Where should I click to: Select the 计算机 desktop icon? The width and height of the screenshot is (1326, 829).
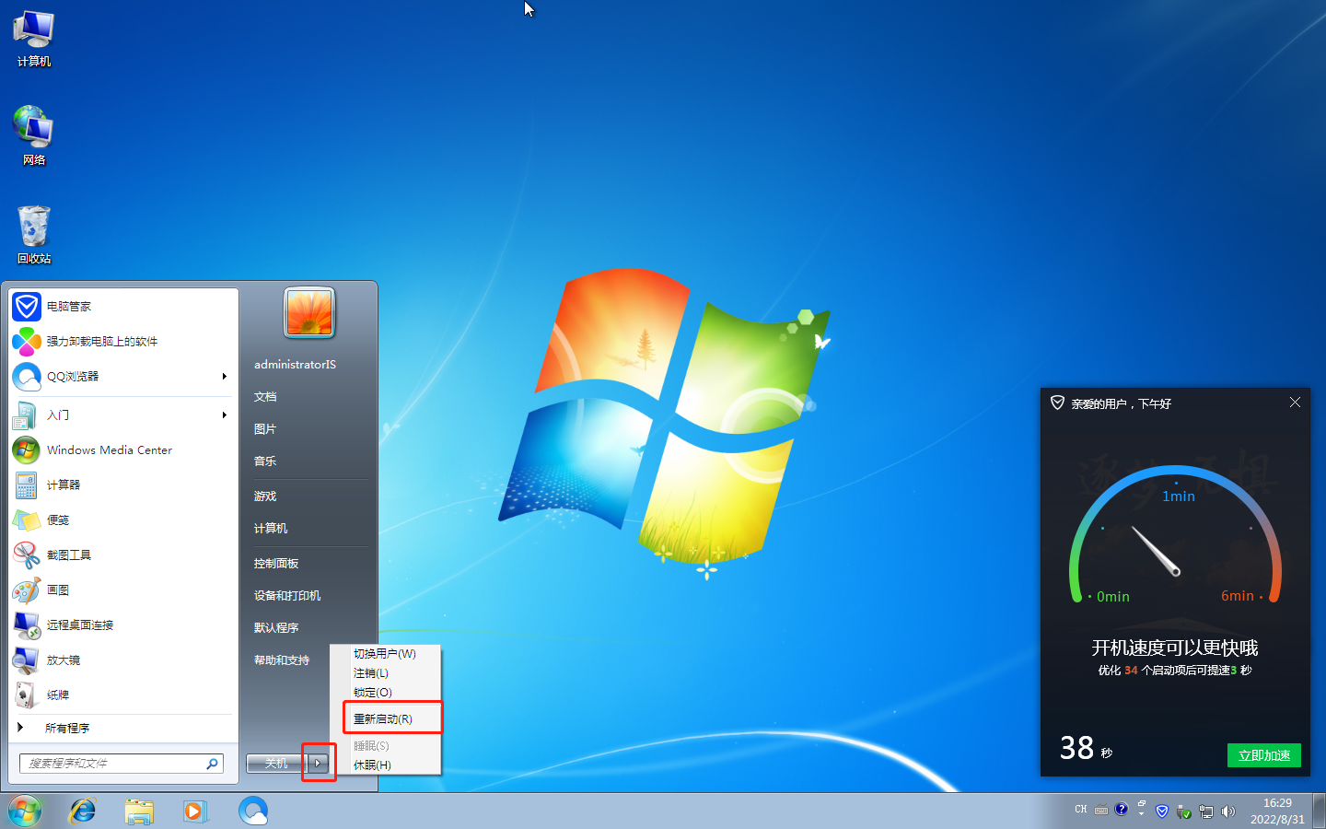click(x=34, y=39)
